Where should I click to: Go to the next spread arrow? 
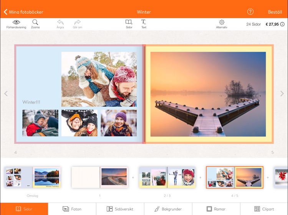coord(282,94)
